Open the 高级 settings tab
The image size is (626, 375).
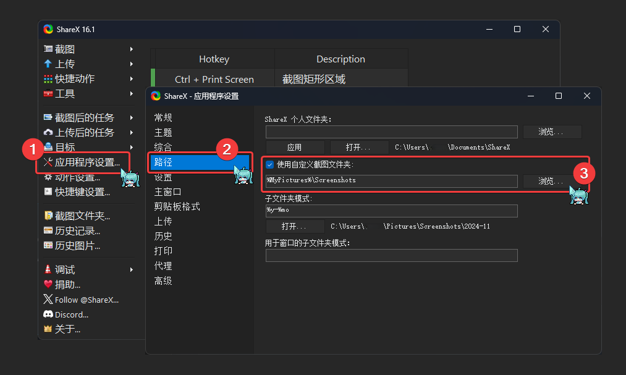163,281
